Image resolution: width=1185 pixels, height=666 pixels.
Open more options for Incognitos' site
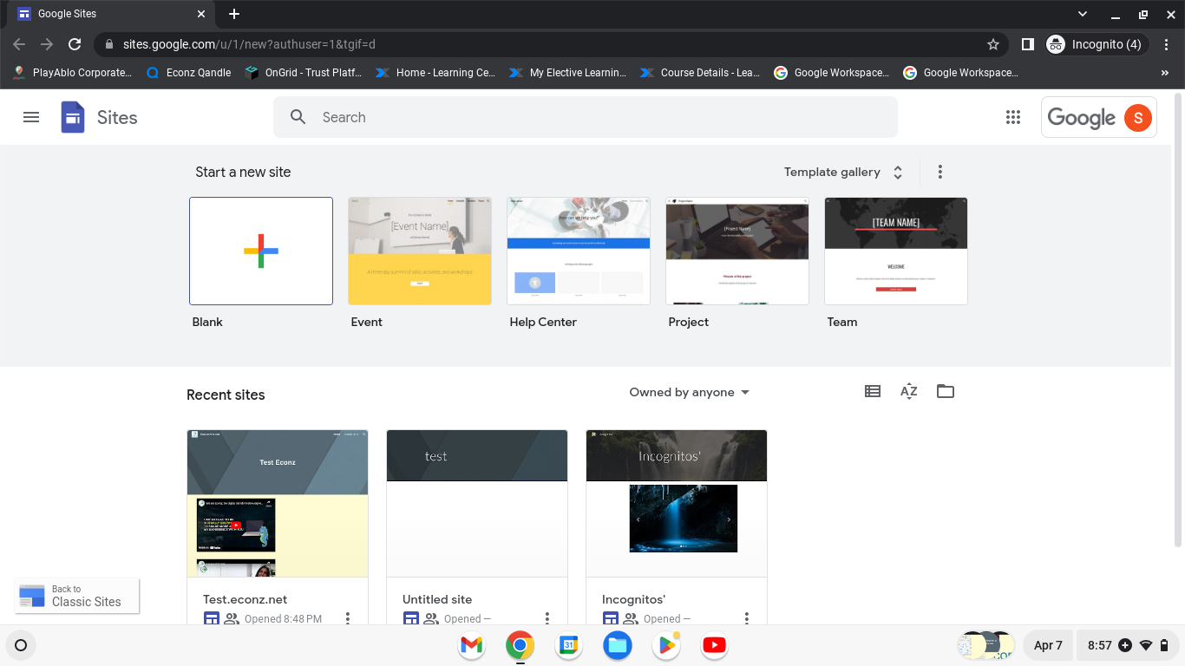coord(747,618)
